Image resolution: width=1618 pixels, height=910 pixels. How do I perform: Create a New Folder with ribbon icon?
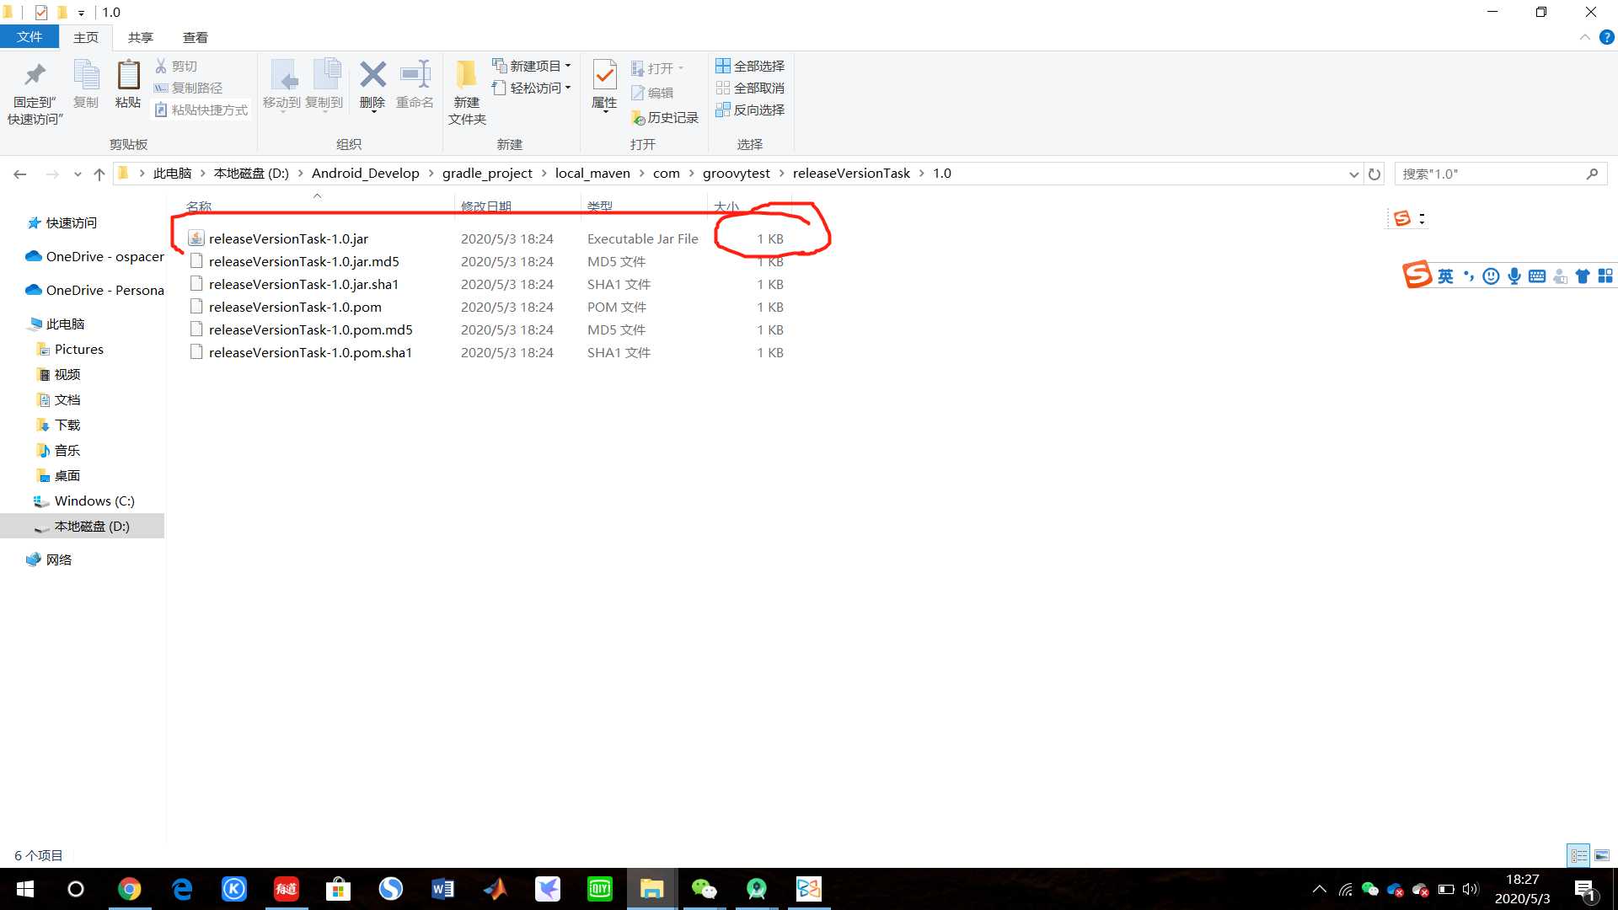point(466,74)
